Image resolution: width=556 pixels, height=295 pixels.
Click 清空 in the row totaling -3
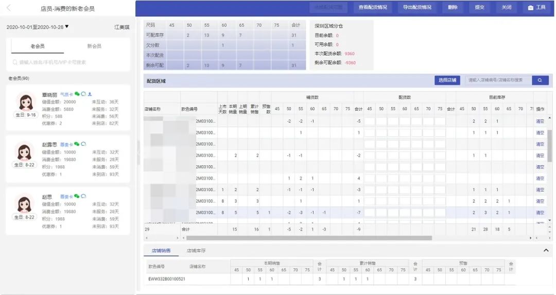[x=540, y=189]
